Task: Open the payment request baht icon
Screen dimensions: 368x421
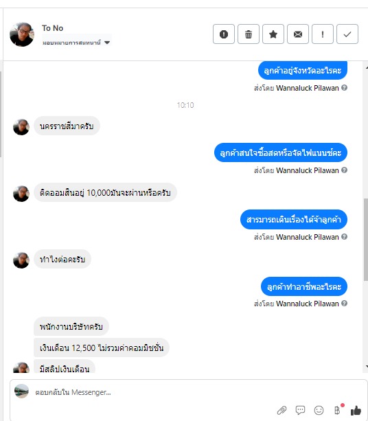Action: (338, 410)
